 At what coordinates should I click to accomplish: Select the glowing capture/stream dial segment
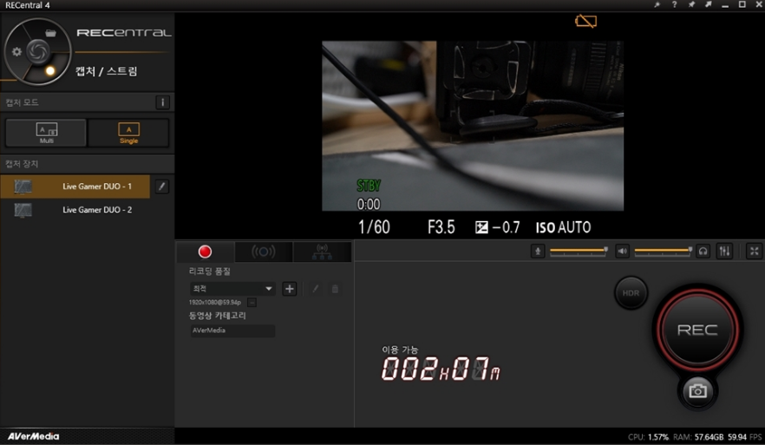[x=49, y=71]
